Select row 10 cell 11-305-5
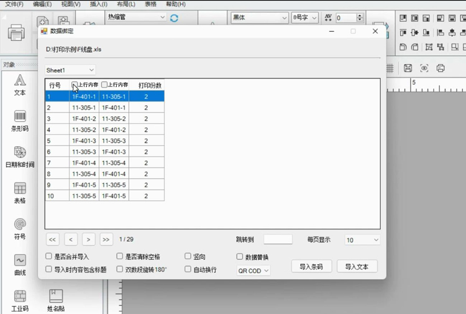 pyautogui.click(x=84, y=196)
